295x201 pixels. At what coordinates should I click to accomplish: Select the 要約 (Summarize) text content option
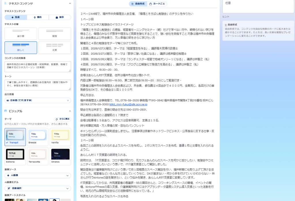pos(38,17)
